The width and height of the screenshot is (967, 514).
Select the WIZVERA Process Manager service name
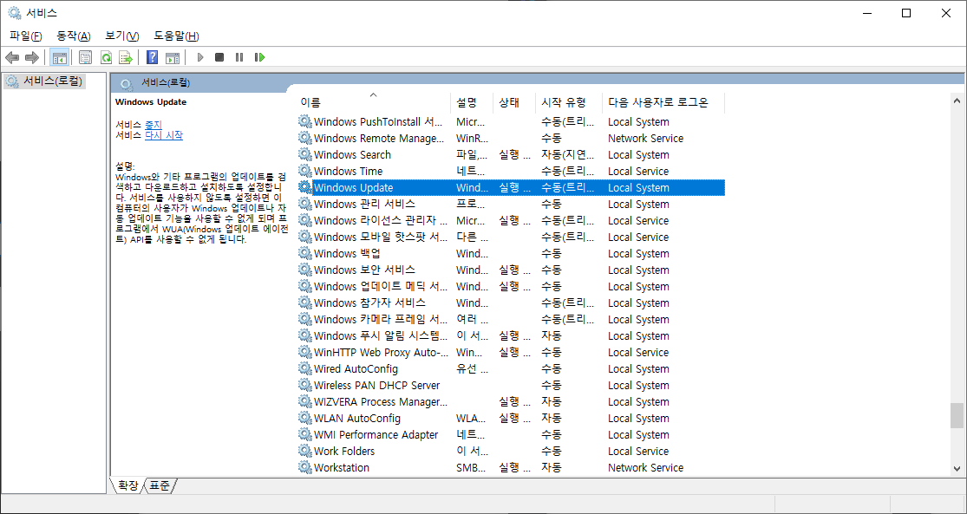pos(381,401)
